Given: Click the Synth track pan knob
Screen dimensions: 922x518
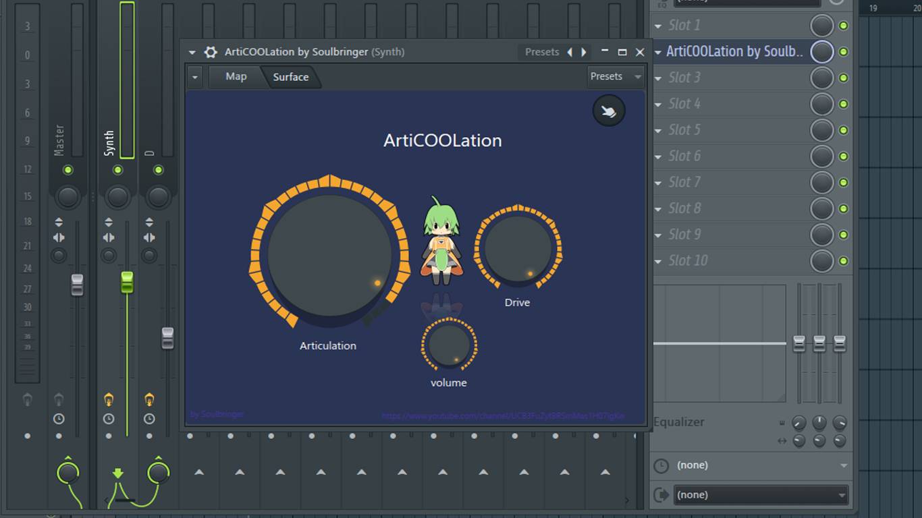Looking at the screenshot, I should 117,197.
